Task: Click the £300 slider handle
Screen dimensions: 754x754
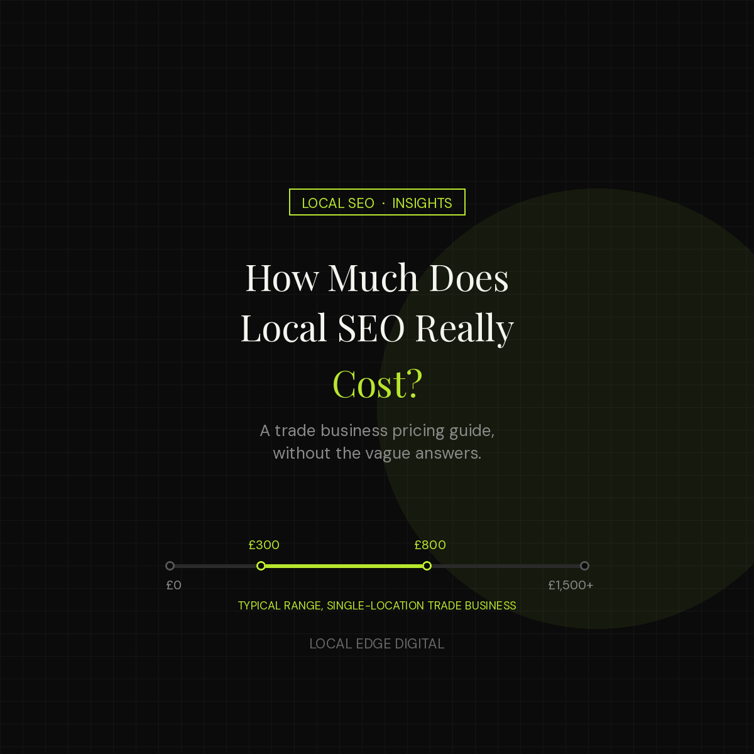Action: pos(261,566)
